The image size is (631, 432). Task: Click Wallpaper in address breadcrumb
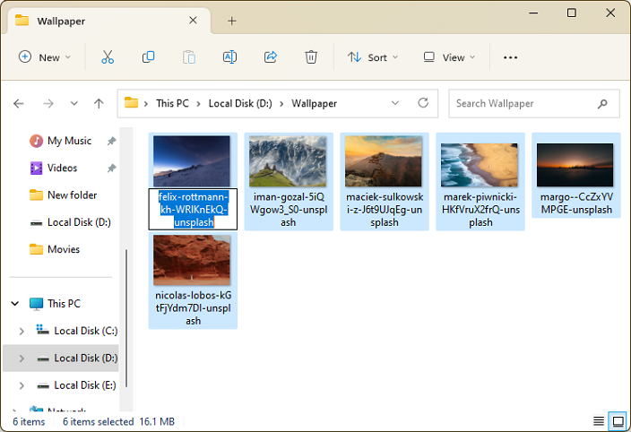pyautogui.click(x=314, y=103)
